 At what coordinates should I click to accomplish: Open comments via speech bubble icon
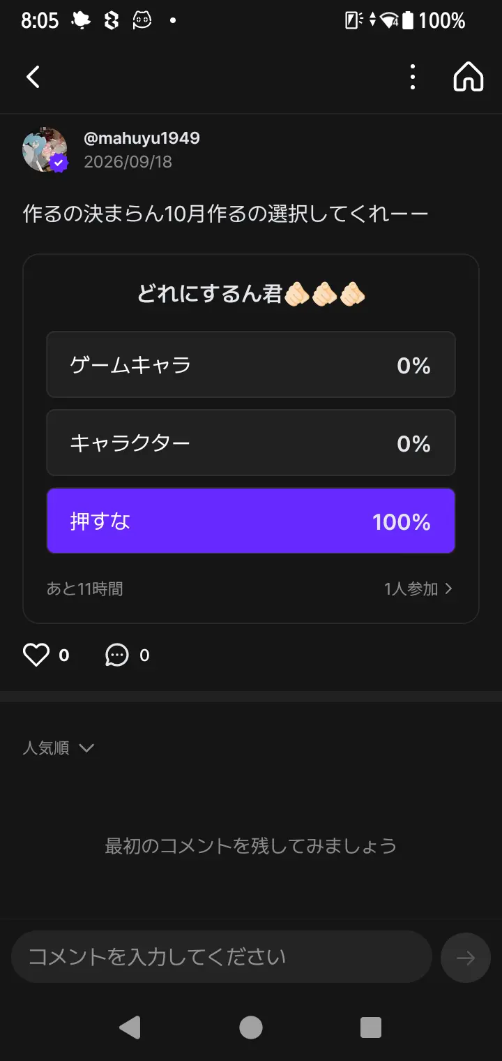[116, 655]
